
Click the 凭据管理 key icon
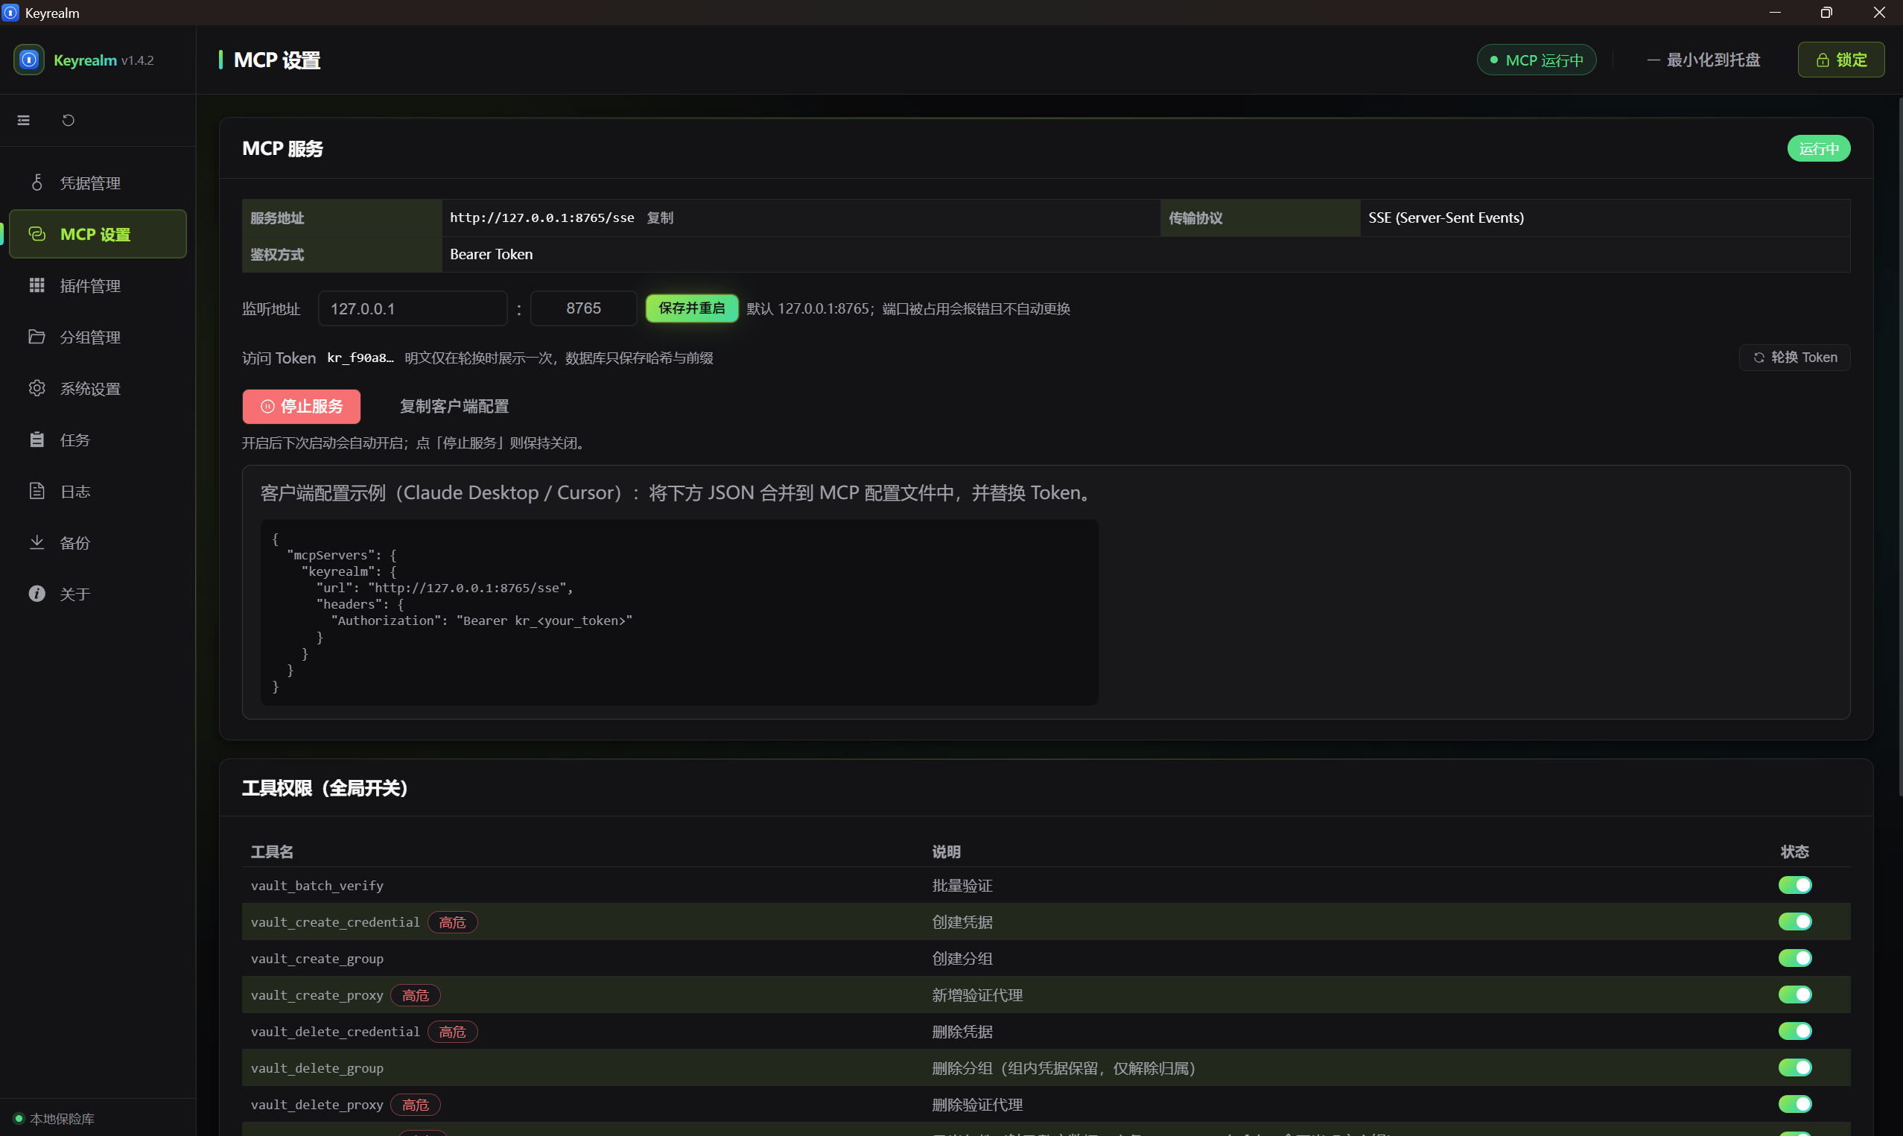click(36, 183)
